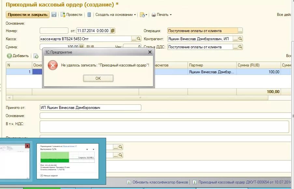Select the file copy progress preview thumbnail

pos(68,161)
